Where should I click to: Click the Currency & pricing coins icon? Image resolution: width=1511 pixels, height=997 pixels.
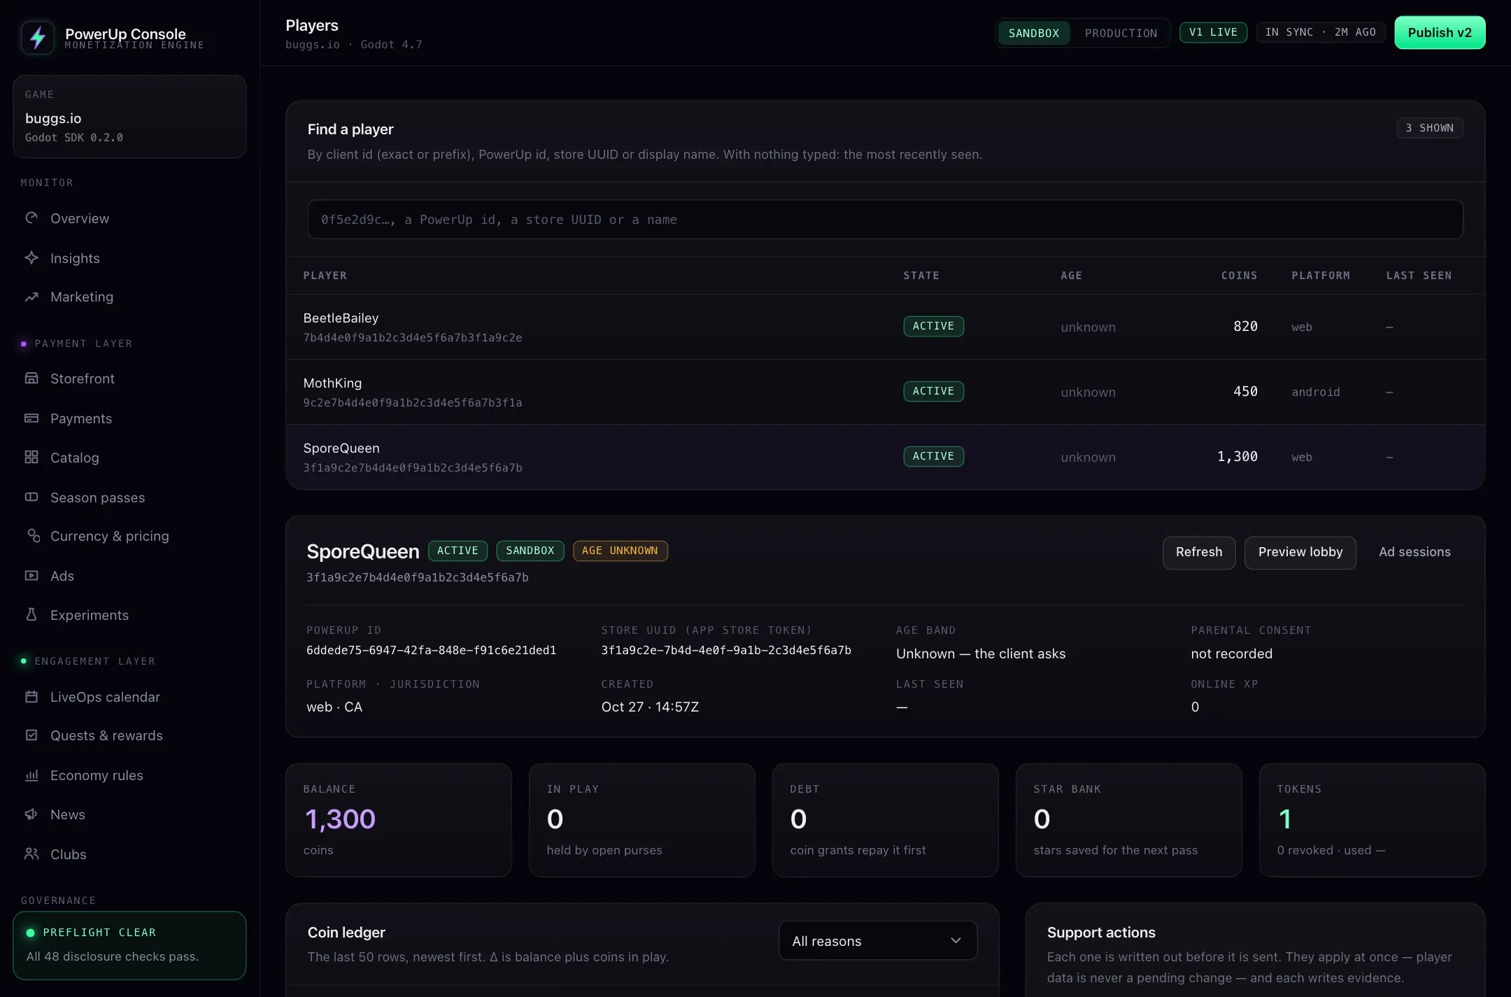pos(33,536)
